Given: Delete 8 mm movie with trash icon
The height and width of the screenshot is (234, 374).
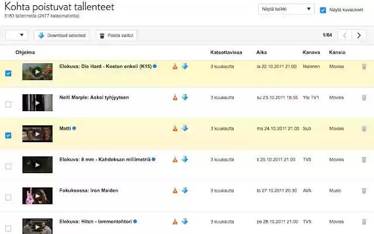Looking at the screenshot, I should tap(364, 160).
